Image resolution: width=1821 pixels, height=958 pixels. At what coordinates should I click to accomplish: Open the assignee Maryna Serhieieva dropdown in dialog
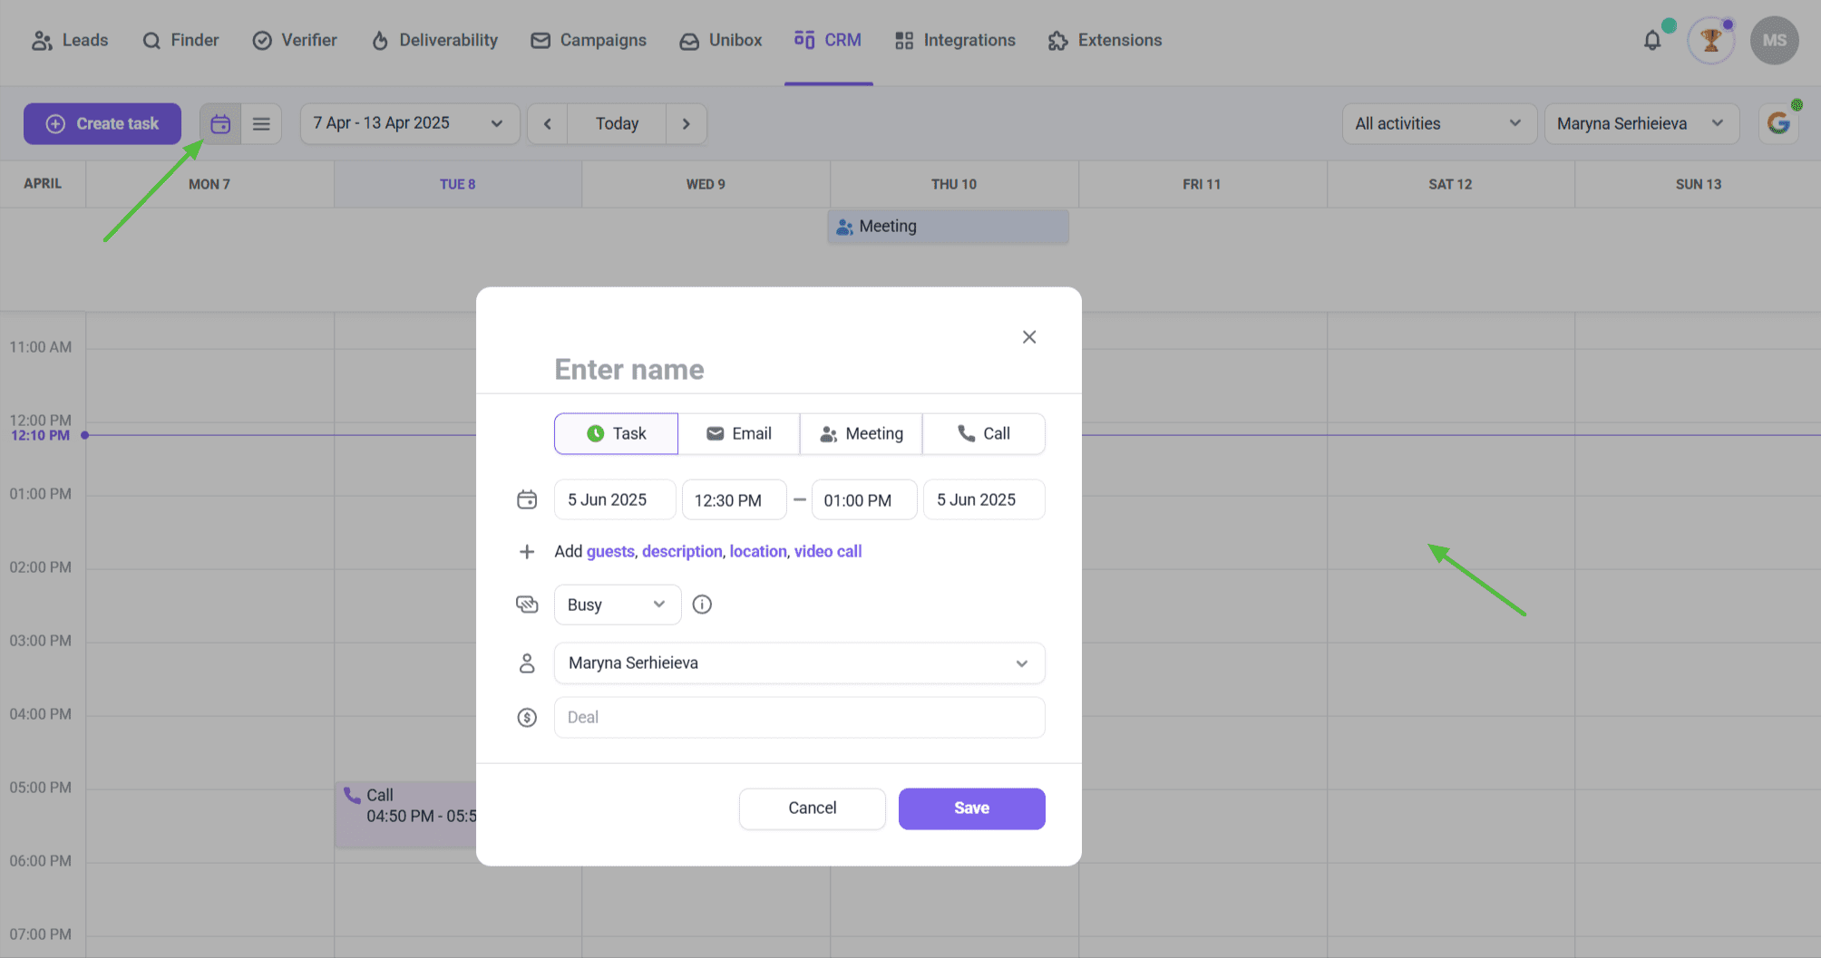pos(799,663)
